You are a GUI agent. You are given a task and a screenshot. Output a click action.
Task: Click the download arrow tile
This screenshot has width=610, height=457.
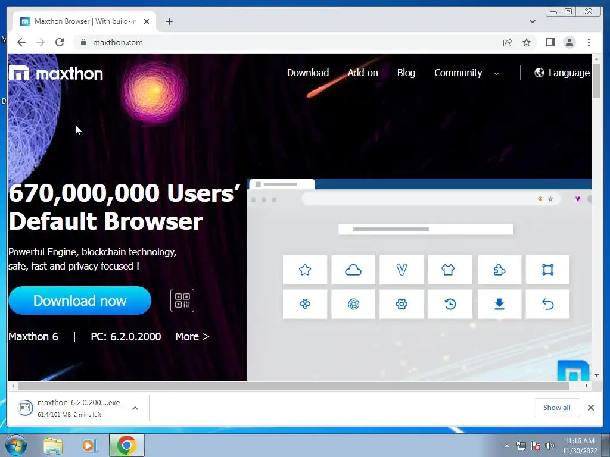coord(500,304)
